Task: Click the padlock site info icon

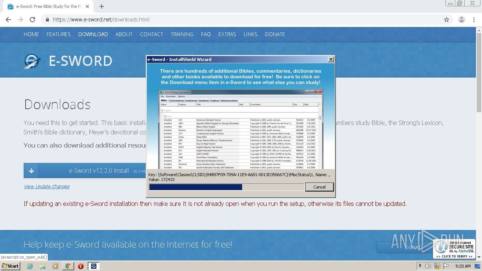Action: (x=47, y=20)
